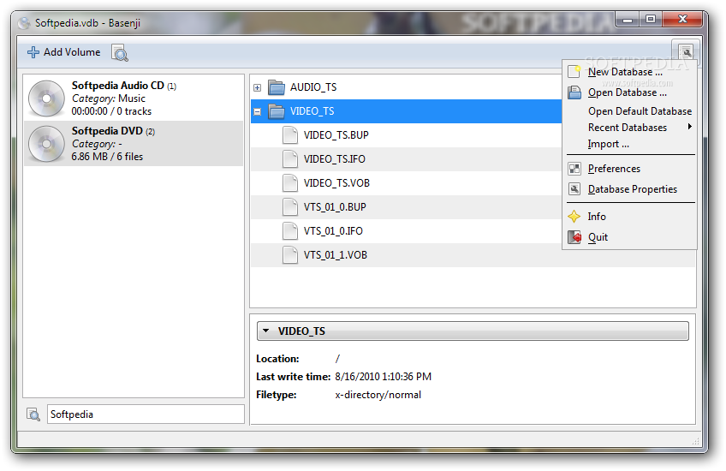Click the file icon of VTS_01_0.BUP
This screenshot has height=471, width=726.
click(x=290, y=207)
